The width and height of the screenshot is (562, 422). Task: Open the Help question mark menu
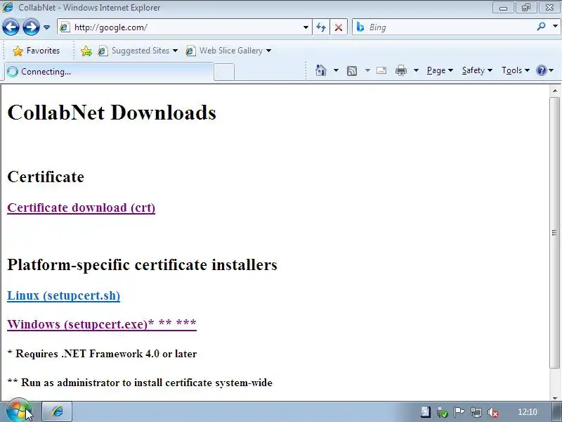pyautogui.click(x=544, y=70)
